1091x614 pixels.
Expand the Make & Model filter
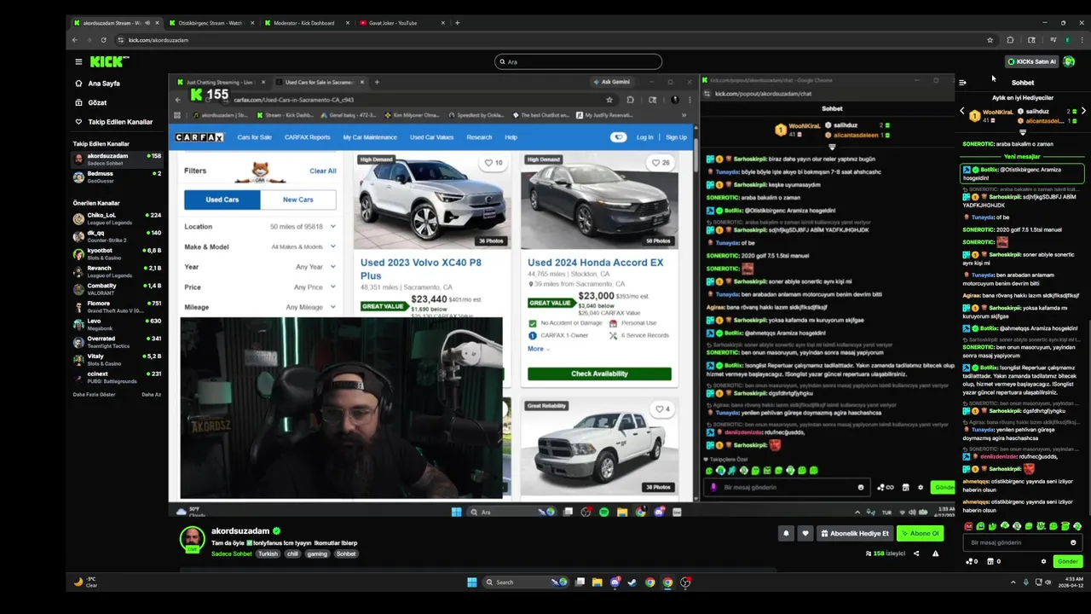coord(260,246)
